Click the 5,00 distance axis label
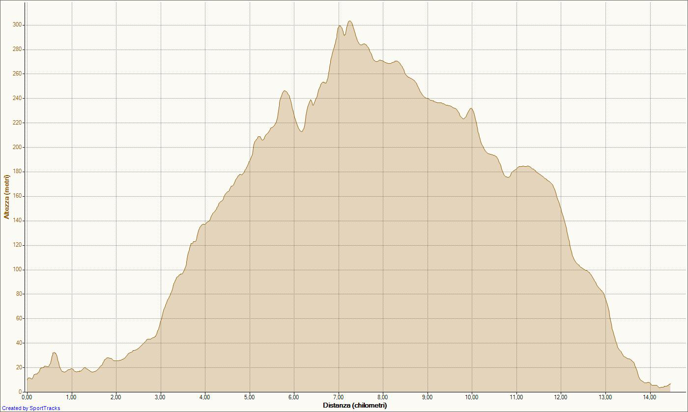Image resolution: width=688 pixels, height=412 pixels. coord(250,397)
